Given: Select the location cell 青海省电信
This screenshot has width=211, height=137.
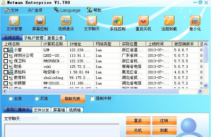Looking at the screenshot, I should (x=132, y=67).
